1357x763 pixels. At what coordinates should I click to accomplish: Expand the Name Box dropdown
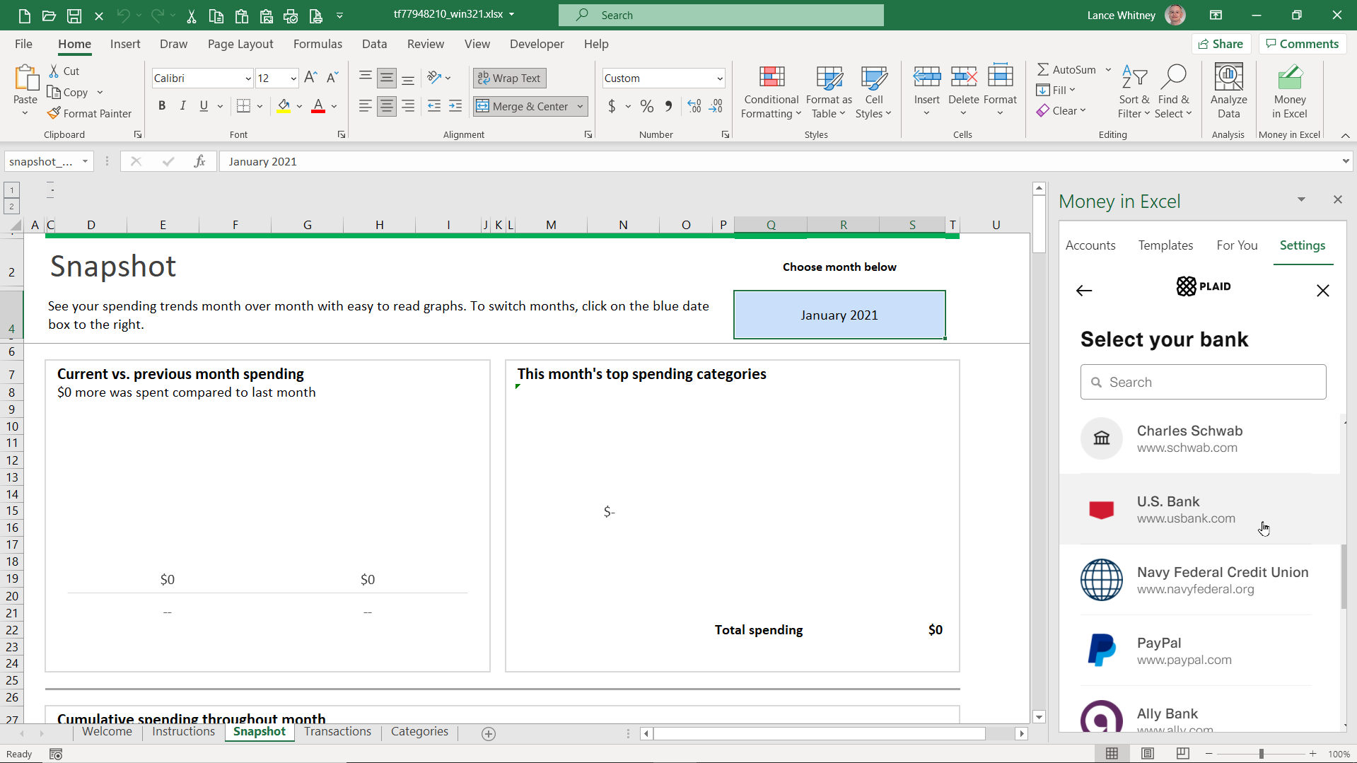coord(85,161)
